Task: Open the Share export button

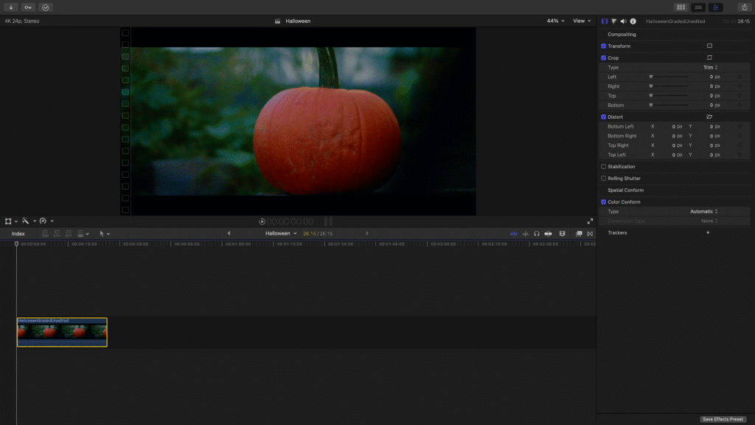Action: point(744,7)
